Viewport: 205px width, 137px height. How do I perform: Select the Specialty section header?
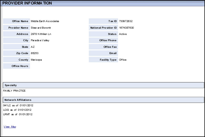11,85
